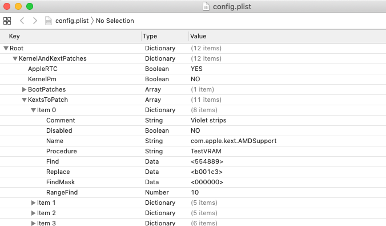Click the com.apple.kext.AMDSupport value
386x226 pixels.
234,141
